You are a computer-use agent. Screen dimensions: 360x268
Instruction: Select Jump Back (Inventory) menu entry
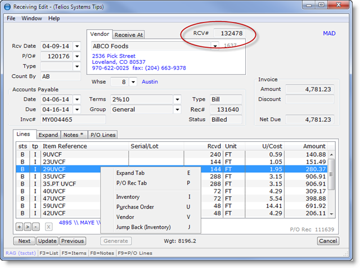click(143, 227)
